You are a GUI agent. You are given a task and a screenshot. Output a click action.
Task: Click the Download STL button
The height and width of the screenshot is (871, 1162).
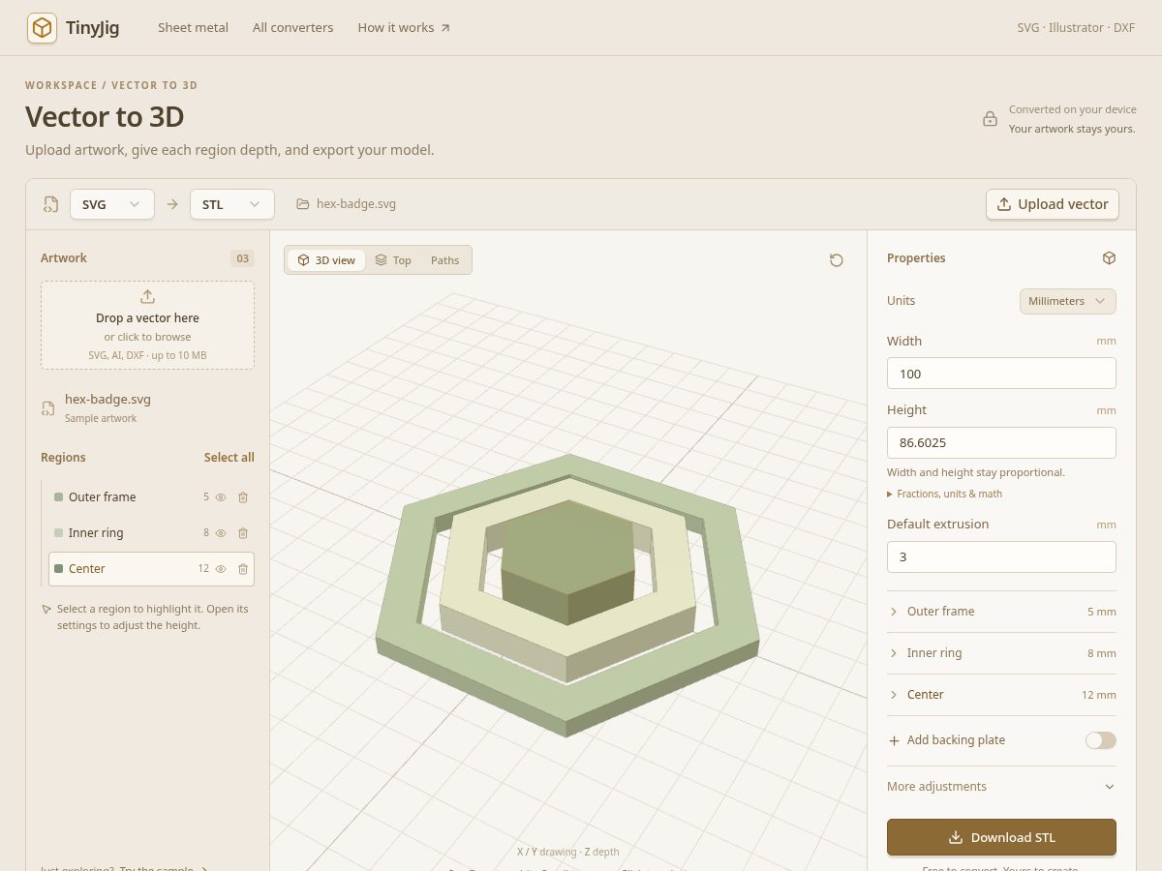tap(1001, 837)
